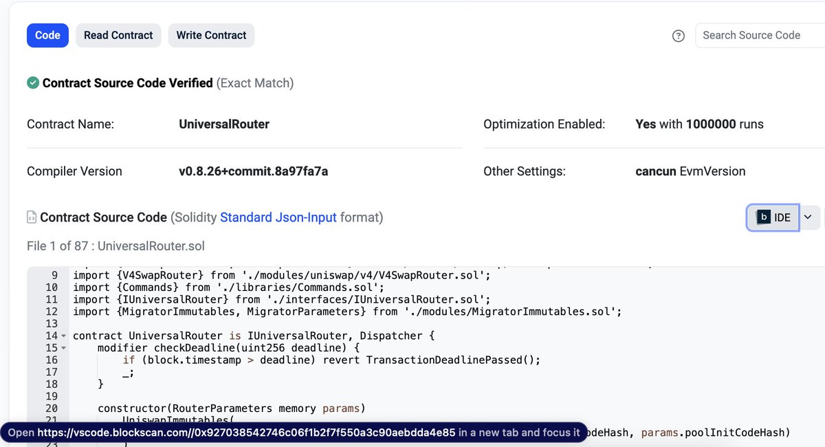The width and height of the screenshot is (825, 447).
Task: Open contract in Blockscan IDE
Action: [x=773, y=217]
